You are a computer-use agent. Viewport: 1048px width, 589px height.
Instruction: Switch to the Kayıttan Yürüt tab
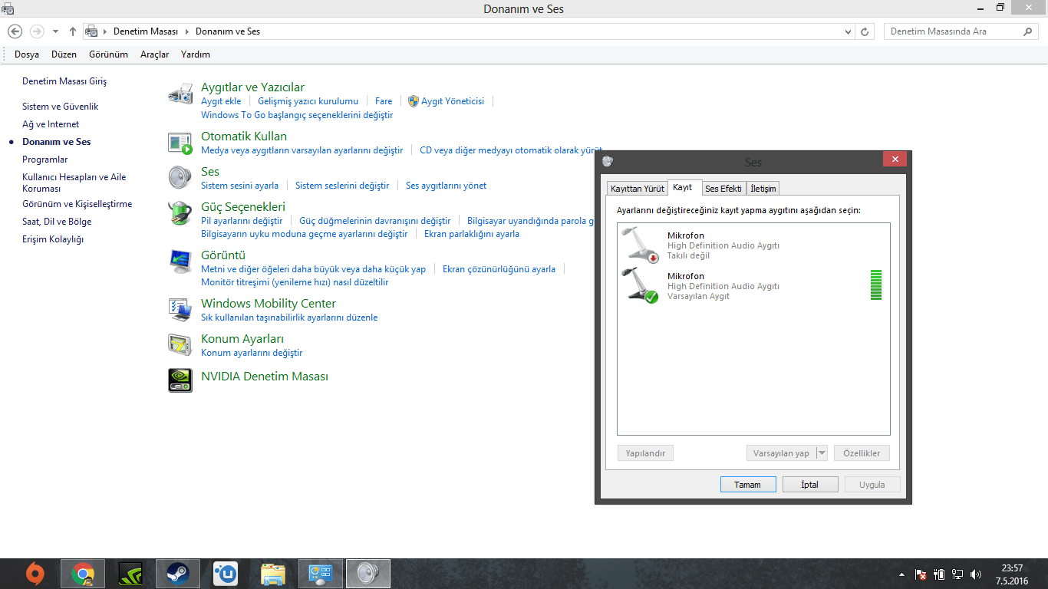pos(638,189)
